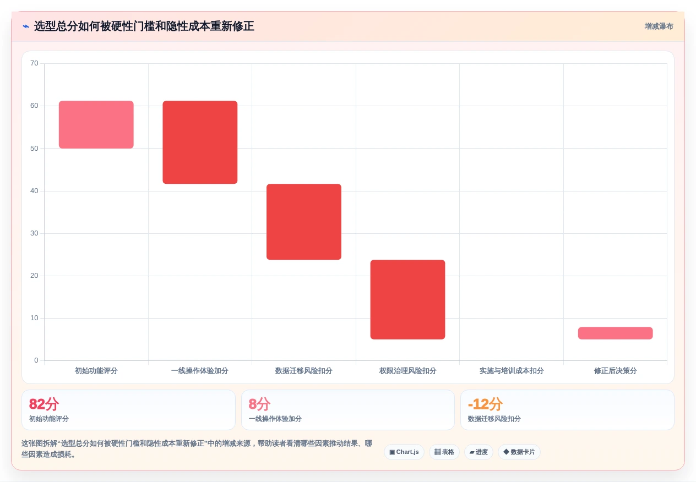Screen dimensions: 696x482
Task: Click y-axis tick value 20
Action: (34, 275)
